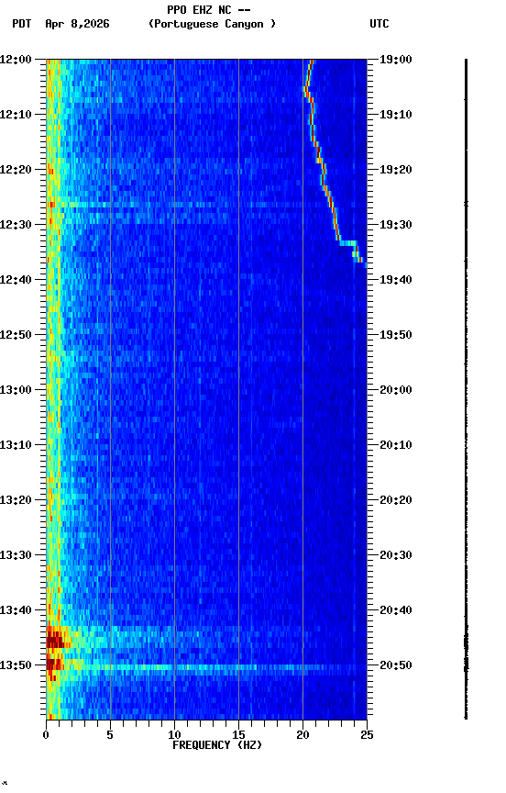Click the 13:30 PDT time label
The width and height of the screenshot is (506, 793).
pos(16,555)
